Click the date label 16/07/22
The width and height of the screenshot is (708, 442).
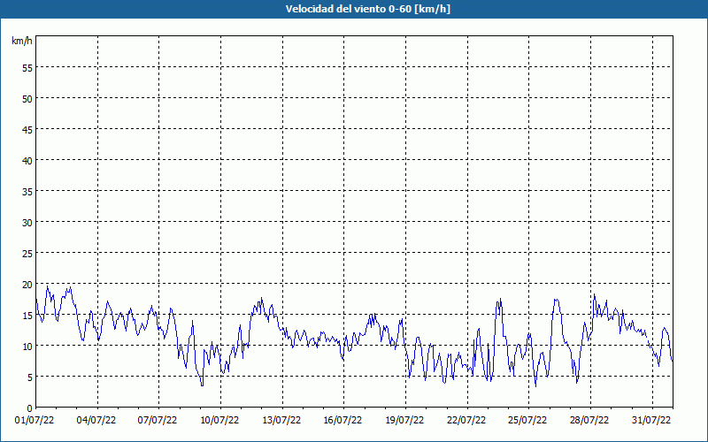tap(342, 420)
